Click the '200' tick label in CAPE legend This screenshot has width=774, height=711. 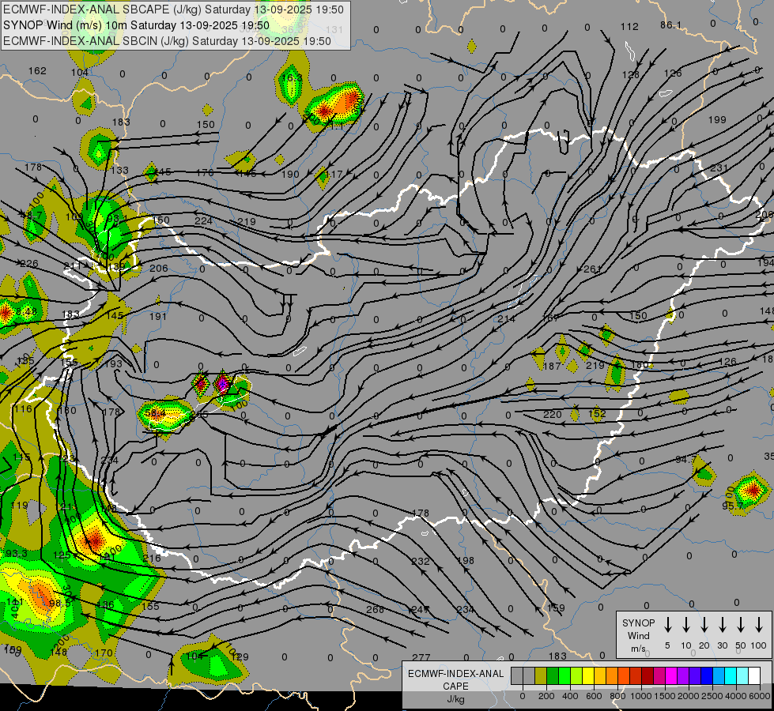tap(546, 696)
